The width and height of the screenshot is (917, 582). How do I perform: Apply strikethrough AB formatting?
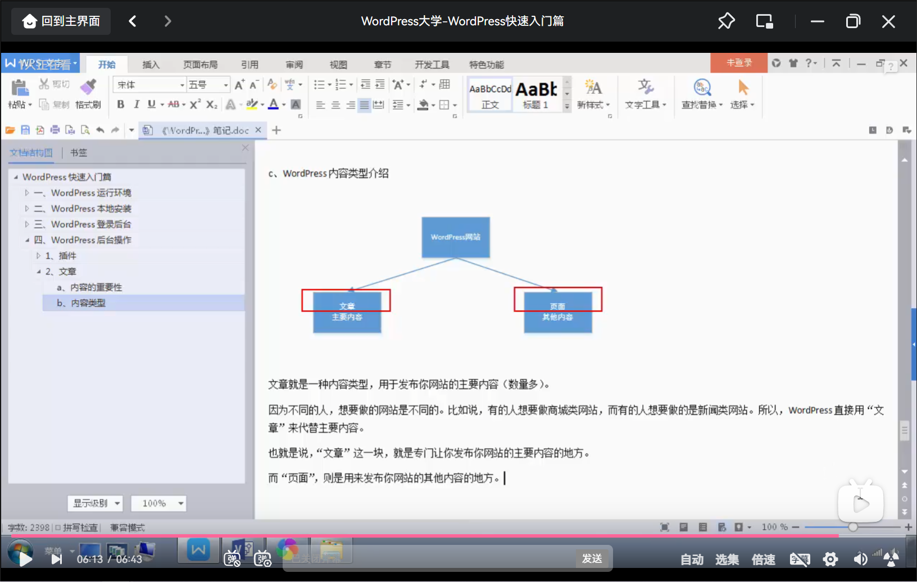(x=174, y=105)
